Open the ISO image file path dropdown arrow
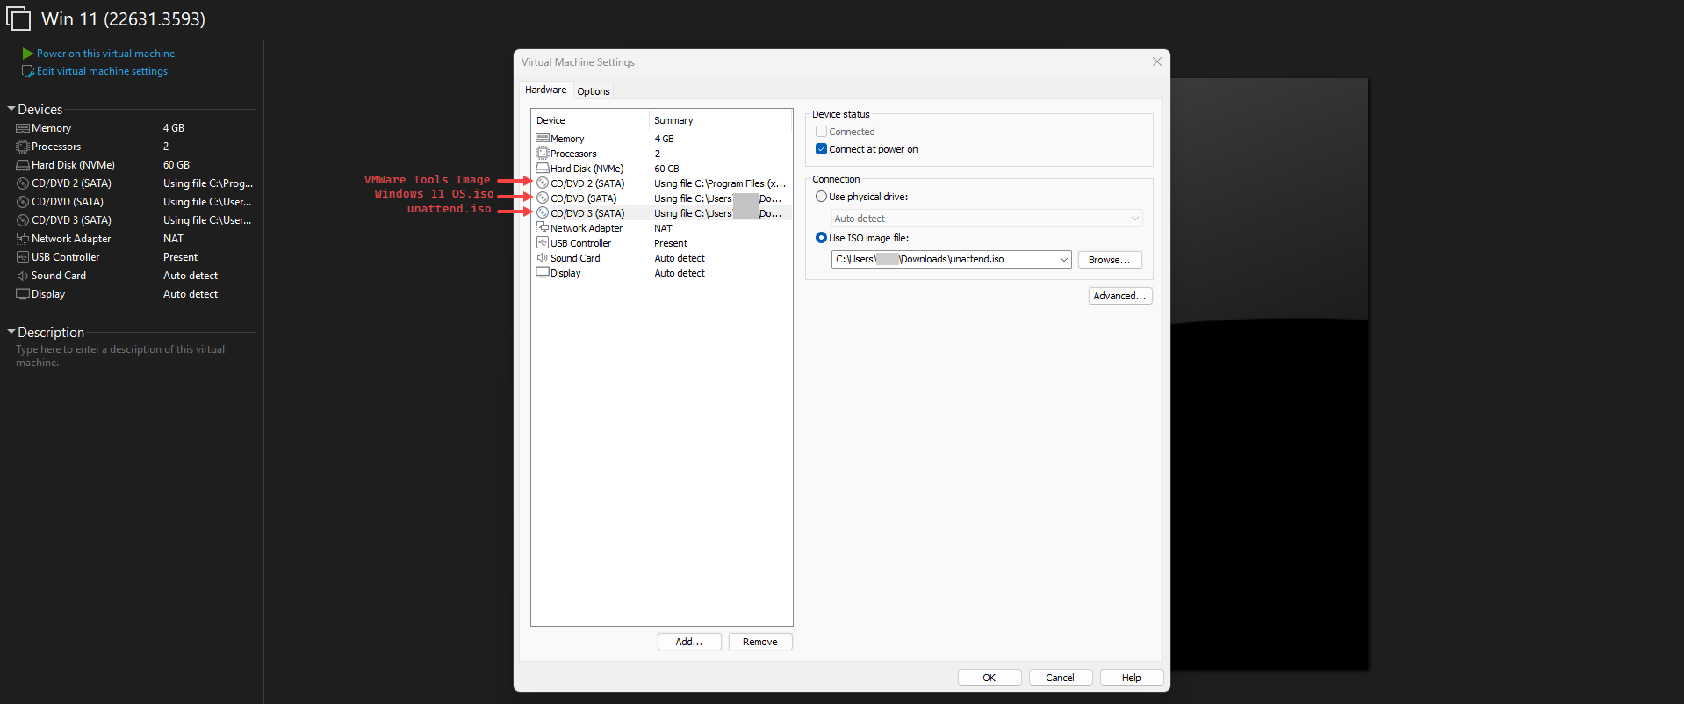 [x=1063, y=260]
